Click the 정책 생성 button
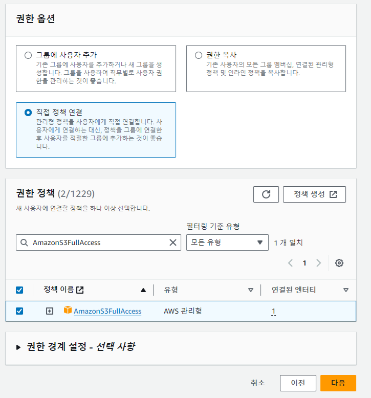 [x=314, y=194]
